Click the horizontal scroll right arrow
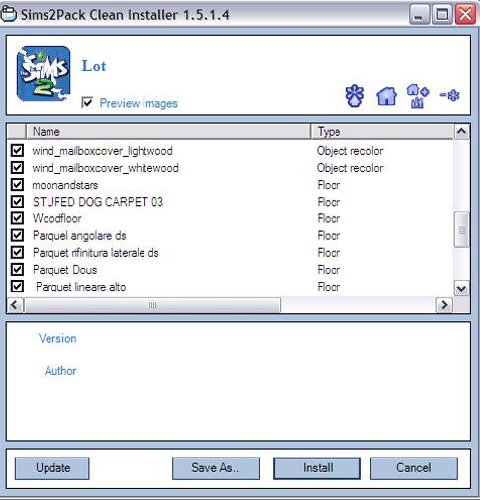This screenshot has height=500, width=480. [x=444, y=305]
